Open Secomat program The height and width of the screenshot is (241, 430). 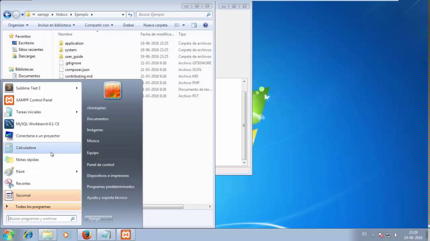tap(42, 195)
